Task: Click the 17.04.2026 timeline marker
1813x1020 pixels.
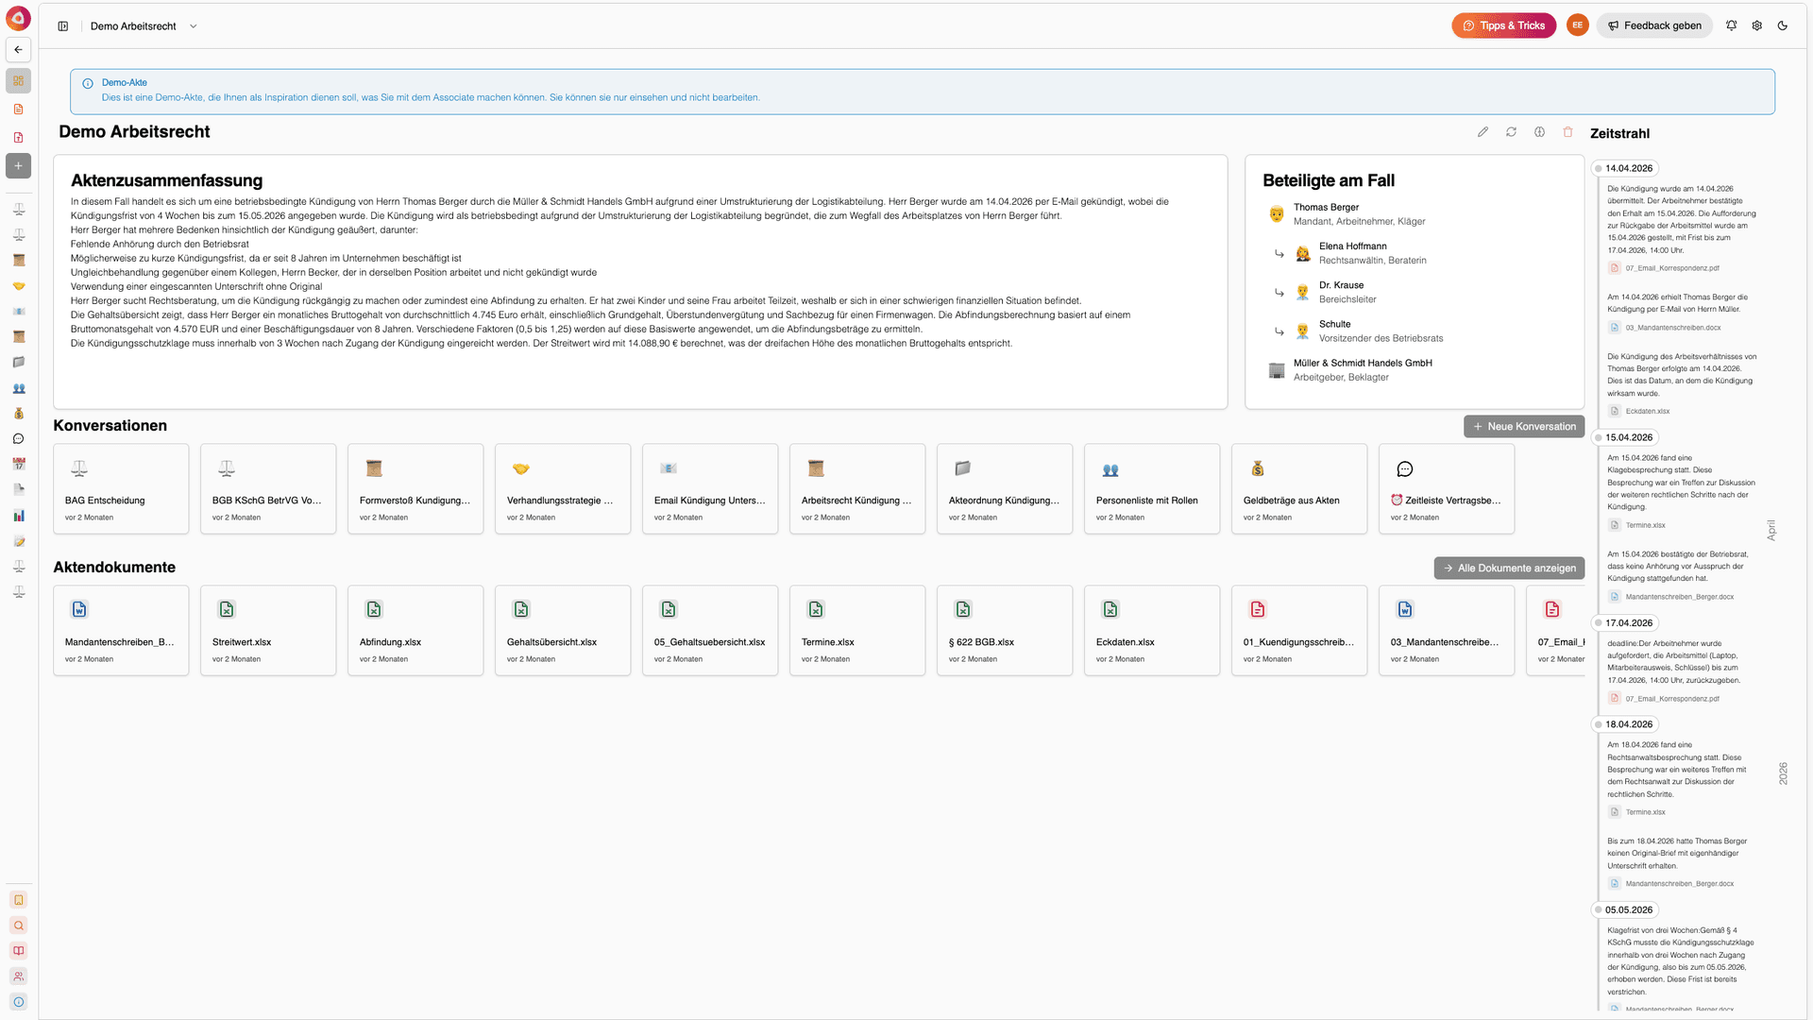Action: (x=1625, y=623)
